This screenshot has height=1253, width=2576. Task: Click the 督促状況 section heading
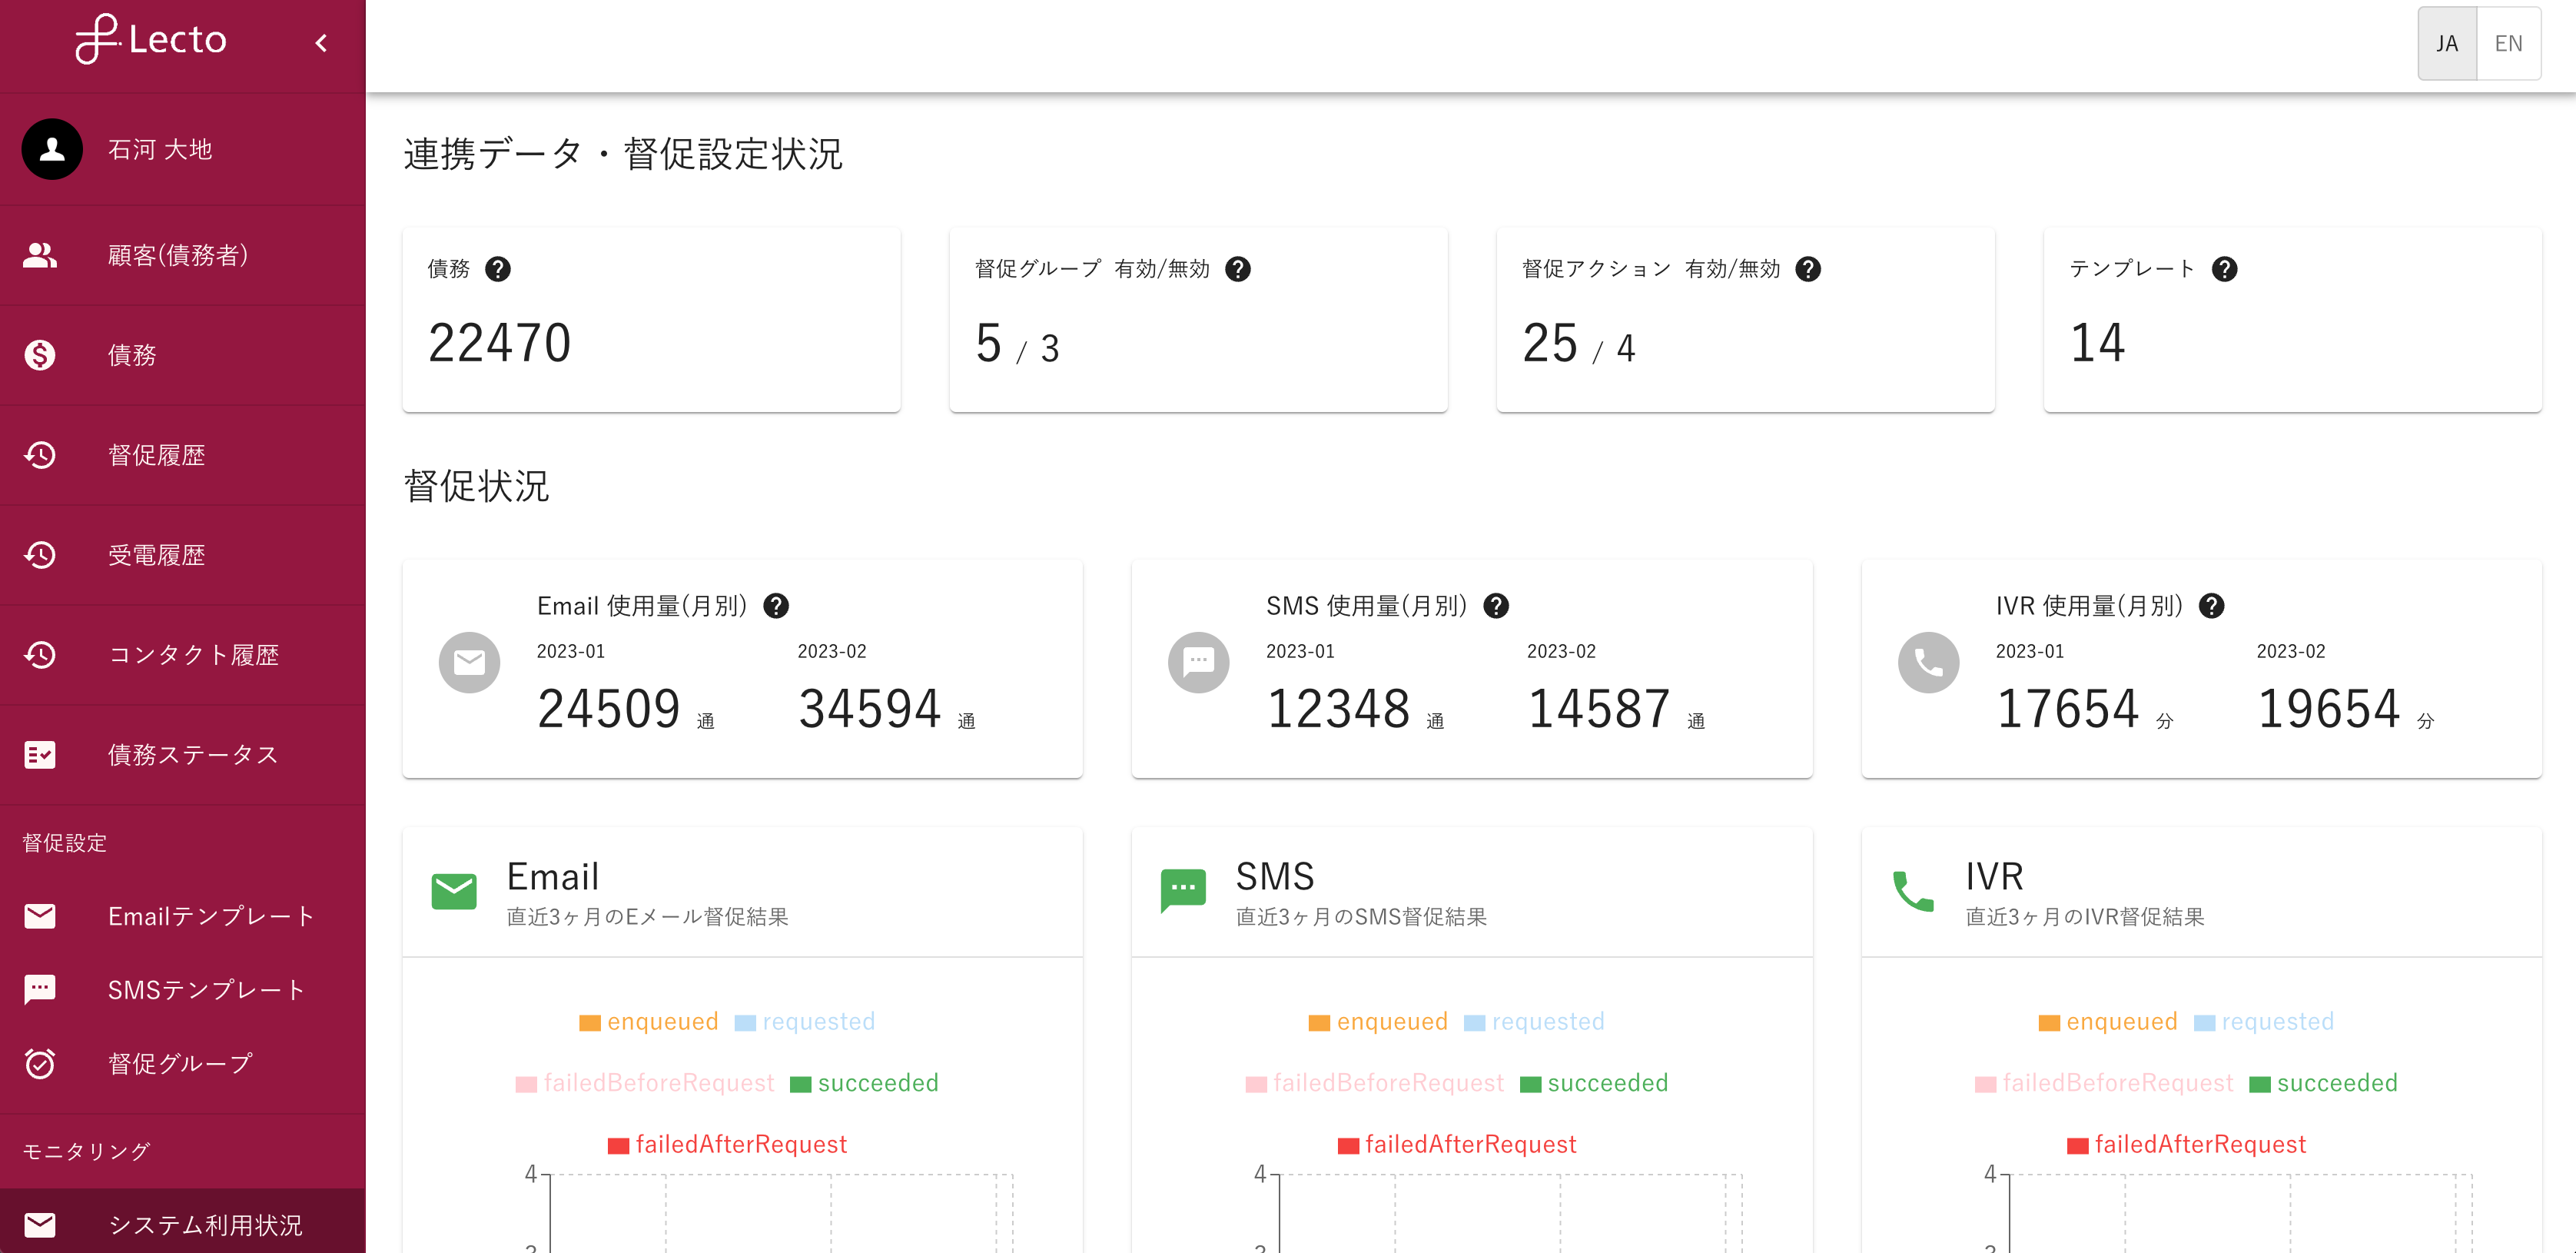(476, 487)
